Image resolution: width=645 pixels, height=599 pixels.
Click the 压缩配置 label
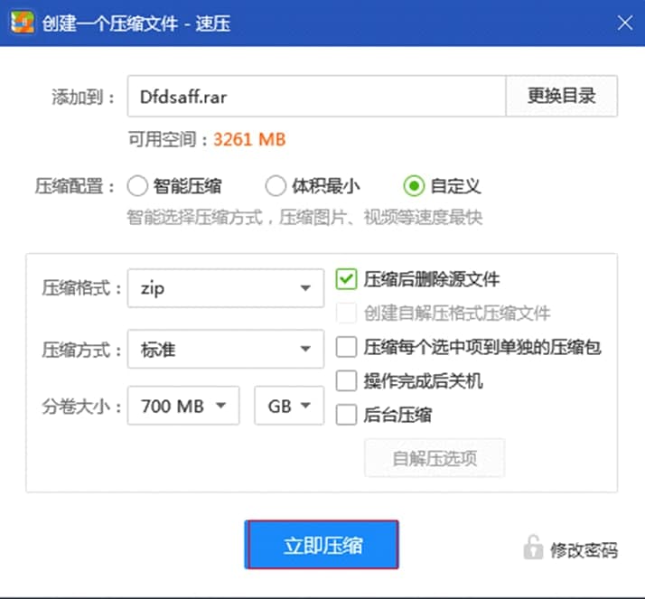[x=74, y=186]
